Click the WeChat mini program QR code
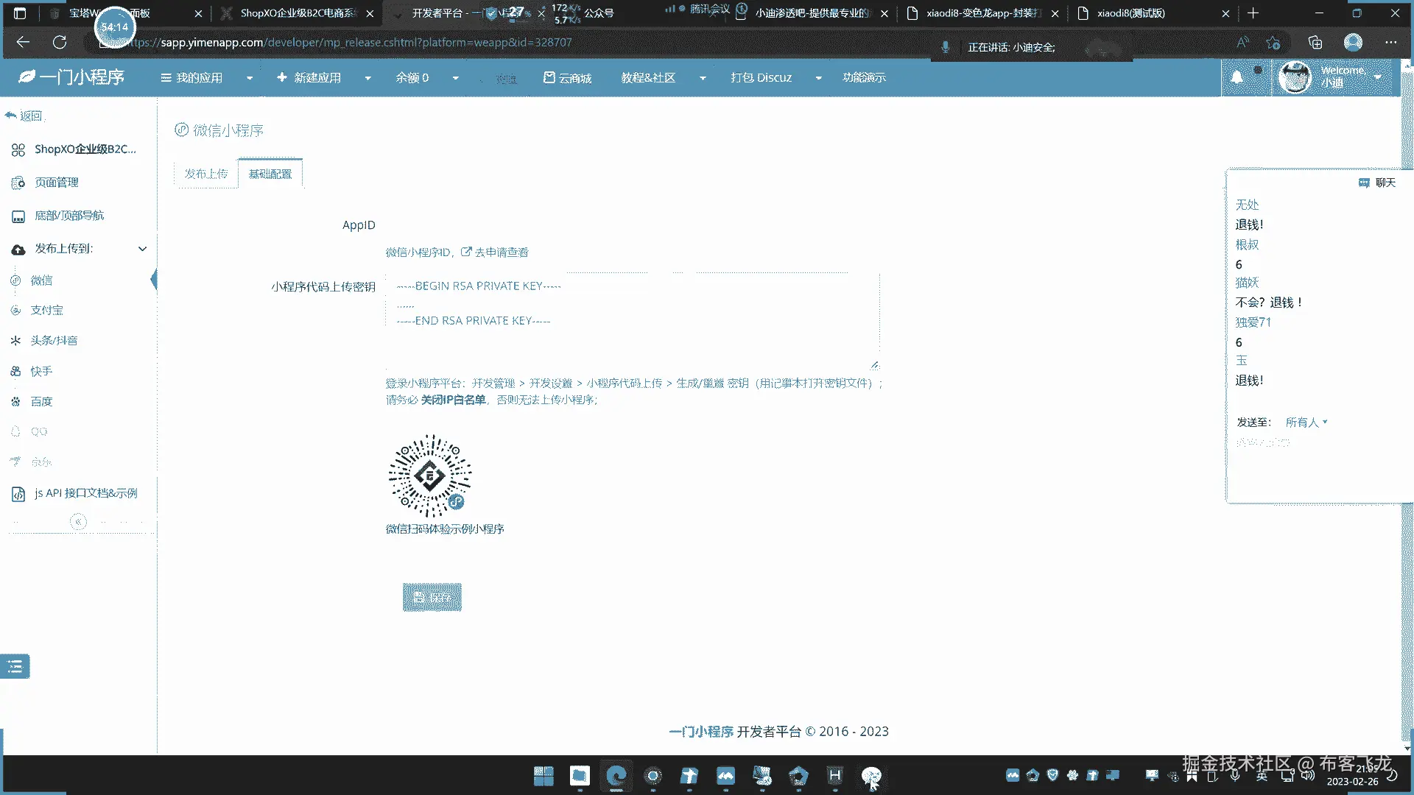Screen dimensions: 1414x795 [x=430, y=476]
